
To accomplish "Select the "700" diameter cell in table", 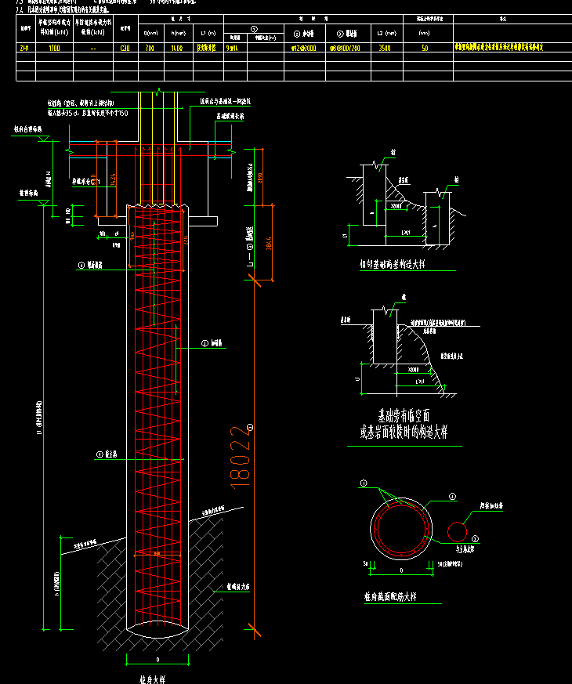I will [x=150, y=48].
